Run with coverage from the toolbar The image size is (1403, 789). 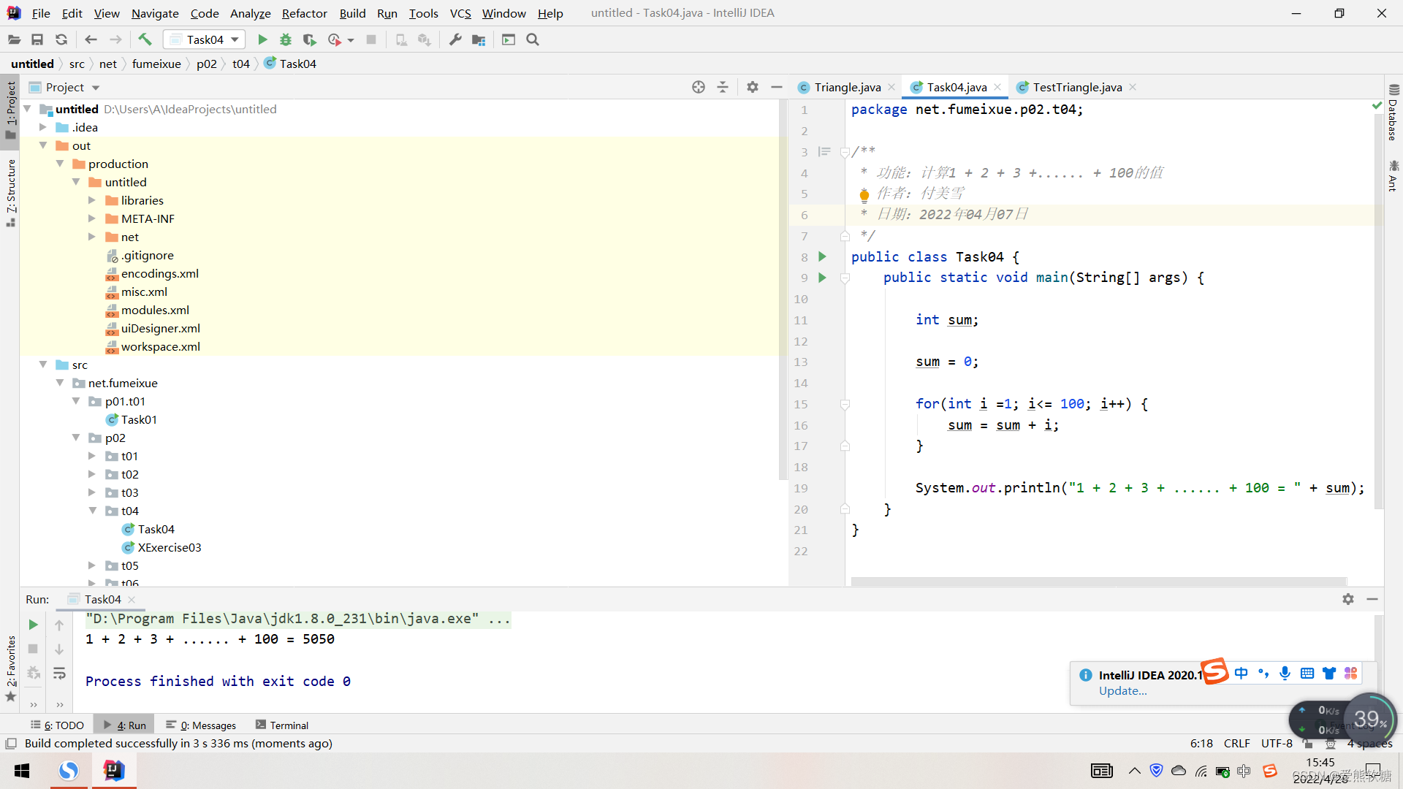click(309, 39)
